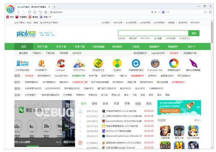Click the browser back arrow
Viewport: 216px width, 152px height.
pyautogui.click(x=18, y=12)
